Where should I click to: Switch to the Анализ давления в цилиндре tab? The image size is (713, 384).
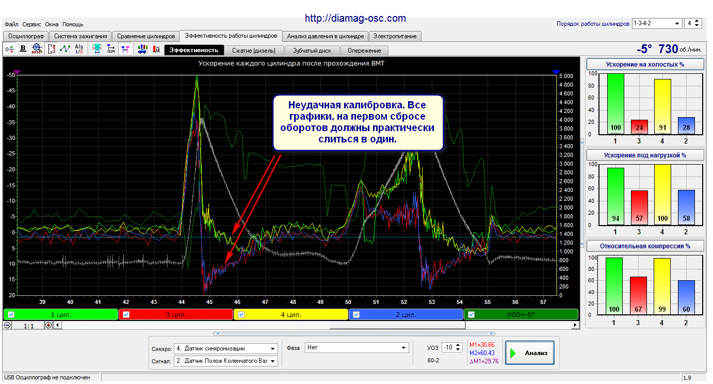click(x=326, y=36)
